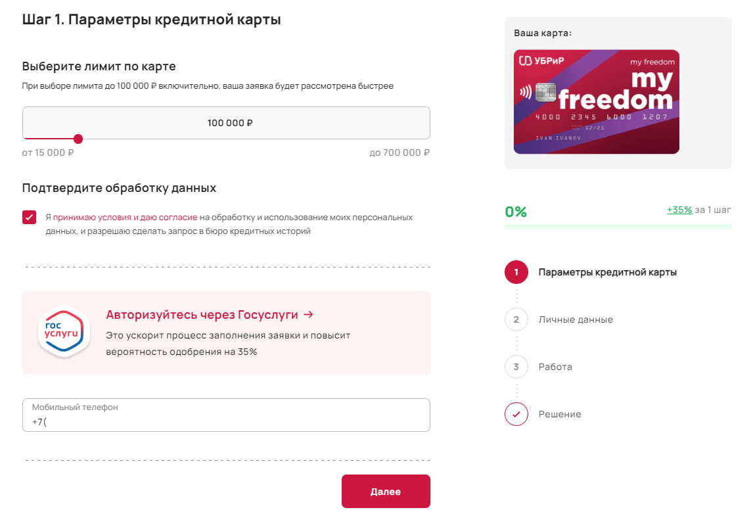The height and width of the screenshot is (512, 751).
Task: Click the Госуслуги hexagon logo icon
Action: coord(63,333)
